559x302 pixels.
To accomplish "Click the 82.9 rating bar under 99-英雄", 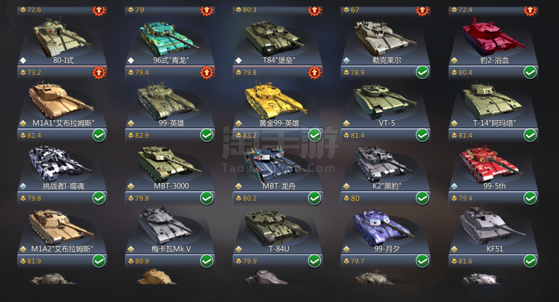I will click(170, 135).
